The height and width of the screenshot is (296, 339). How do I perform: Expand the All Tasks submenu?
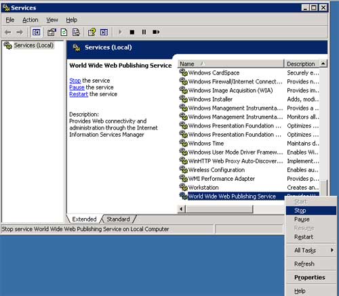click(311, 250)
